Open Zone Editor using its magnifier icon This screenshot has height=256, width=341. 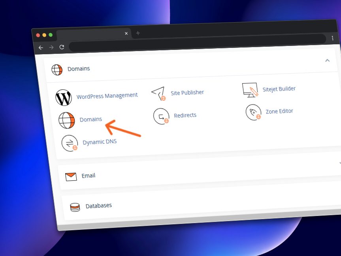[x=253, y=112]
